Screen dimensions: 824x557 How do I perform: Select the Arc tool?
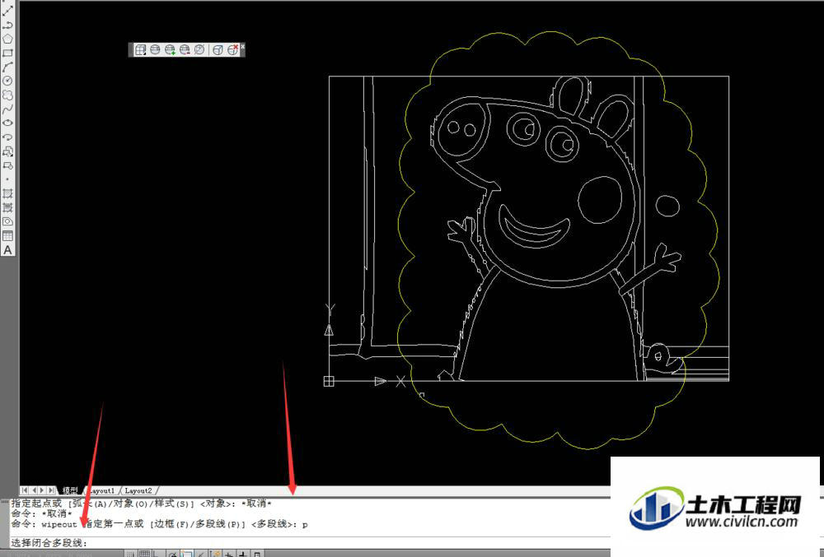tap(7, 67)
